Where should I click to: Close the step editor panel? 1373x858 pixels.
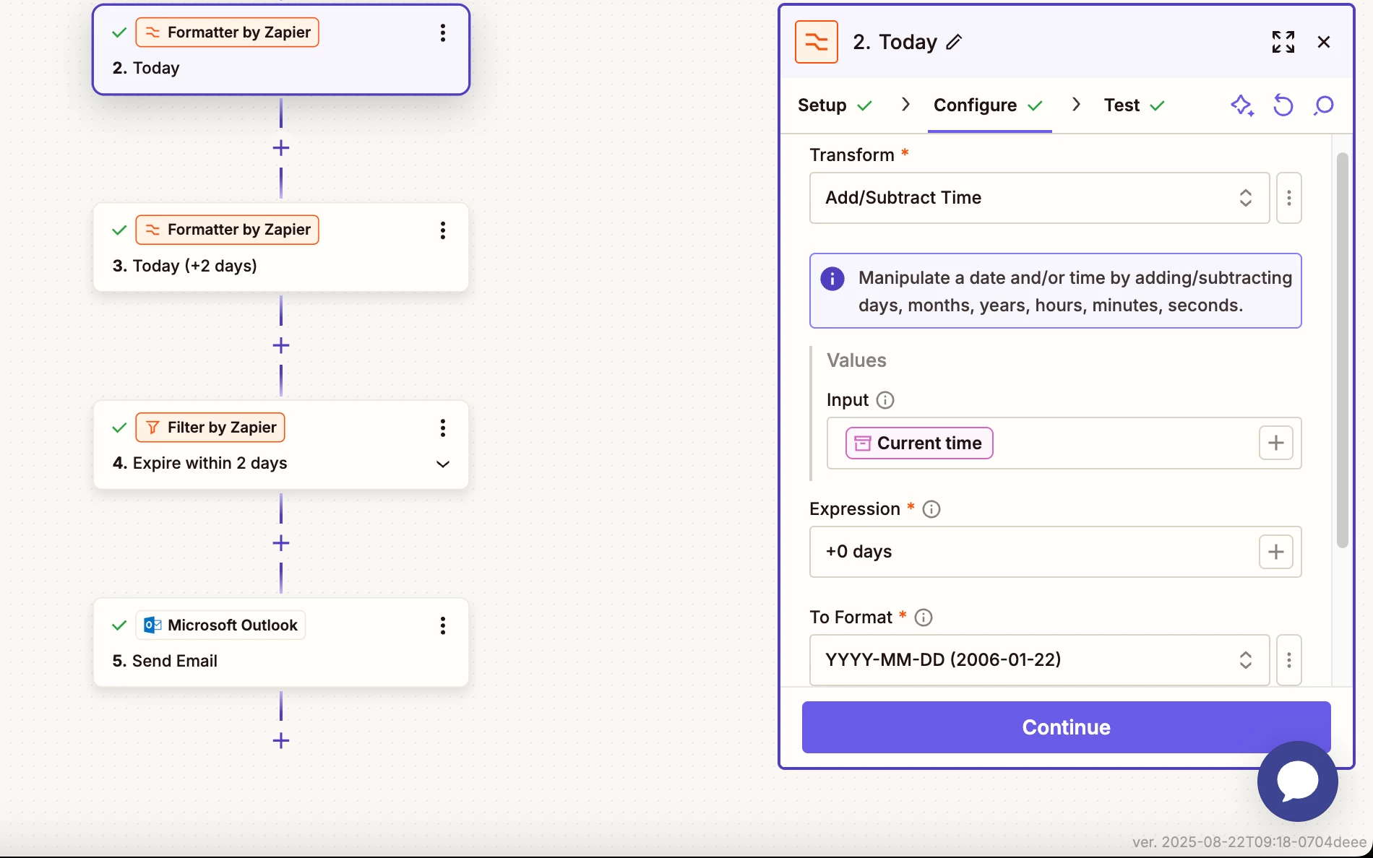coord(1324,42)
